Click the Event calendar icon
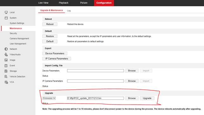 (x=6, y=66)
